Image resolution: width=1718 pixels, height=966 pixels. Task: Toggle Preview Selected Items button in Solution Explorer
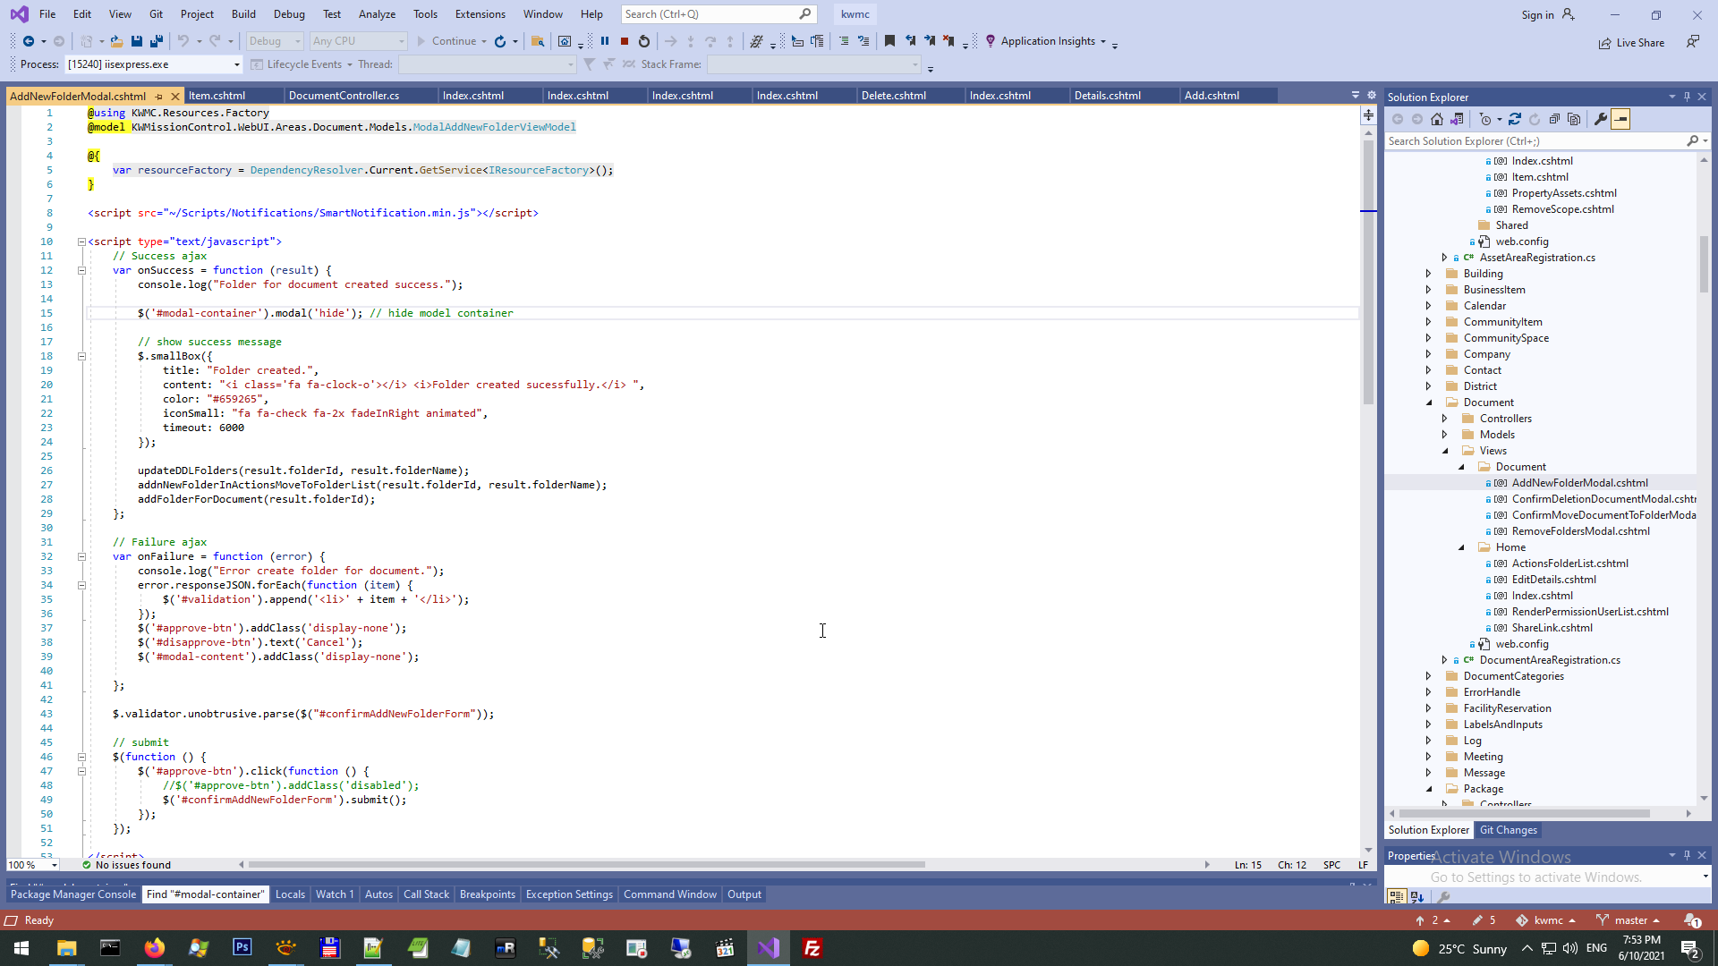click(1620, 119)
